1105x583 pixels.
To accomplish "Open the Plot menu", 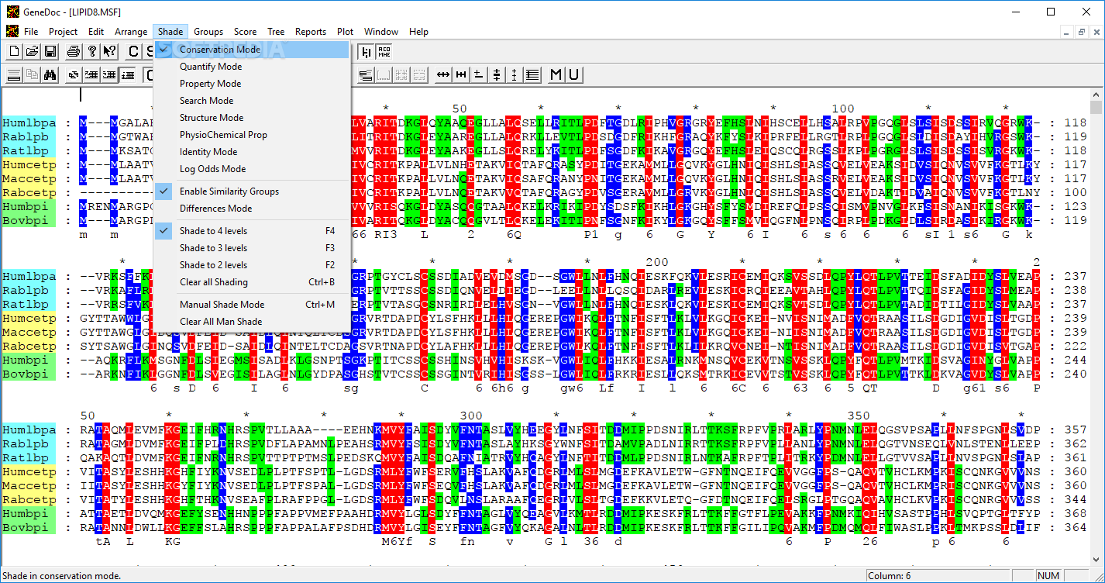I will [x=346, y=32].
